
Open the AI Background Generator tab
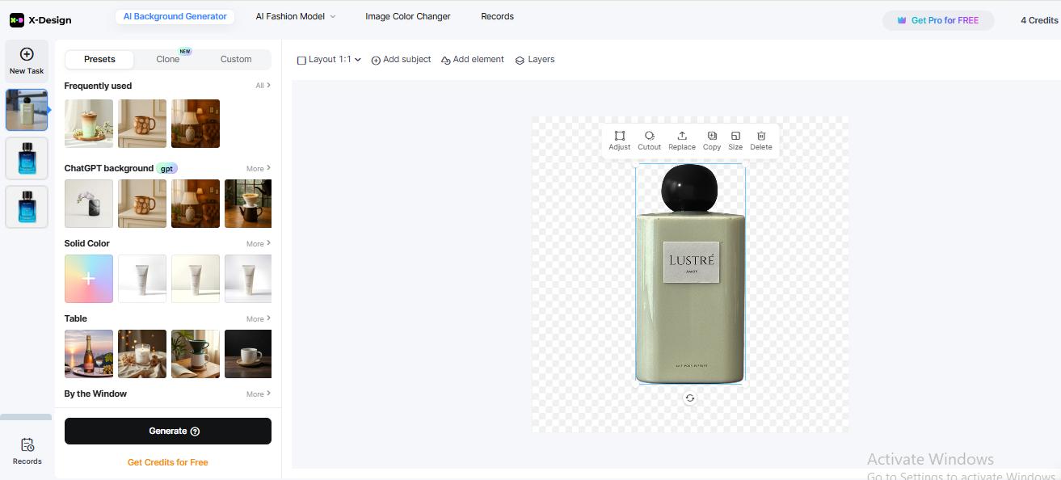pos(175,16)
